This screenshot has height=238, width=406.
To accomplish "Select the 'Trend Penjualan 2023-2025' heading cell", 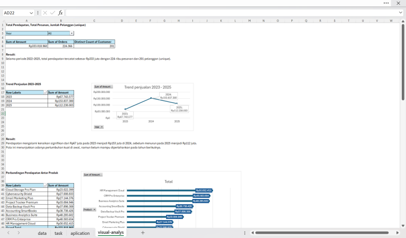I will click(x=23, y=84).
